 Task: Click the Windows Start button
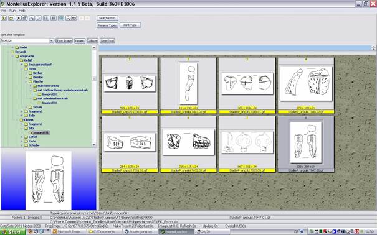point(12,232)
